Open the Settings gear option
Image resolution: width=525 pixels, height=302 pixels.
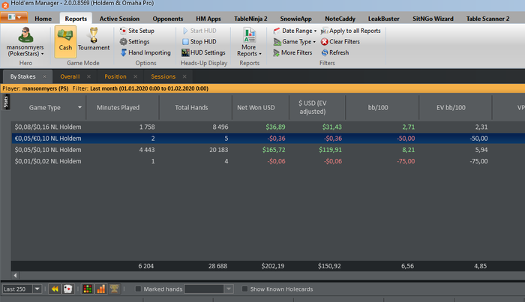click(x=134, y=42)
